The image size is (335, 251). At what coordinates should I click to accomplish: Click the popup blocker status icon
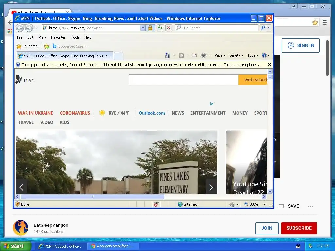157,204
